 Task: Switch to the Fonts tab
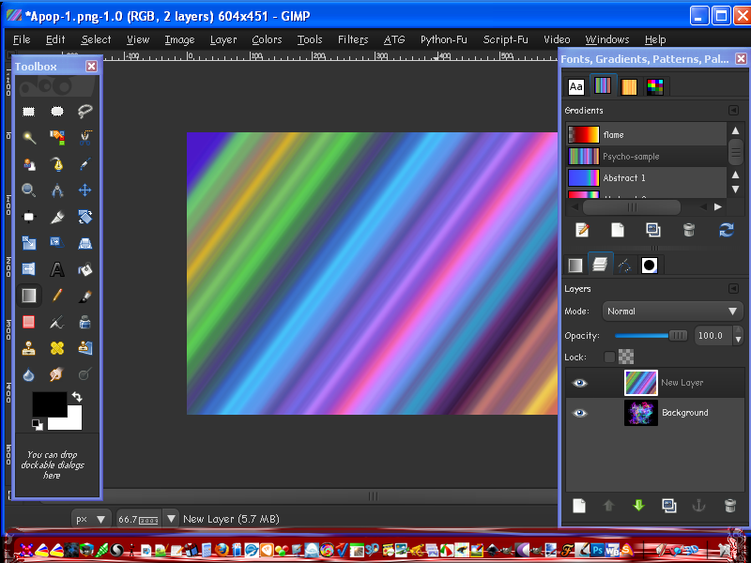click(x=575, y=85)
